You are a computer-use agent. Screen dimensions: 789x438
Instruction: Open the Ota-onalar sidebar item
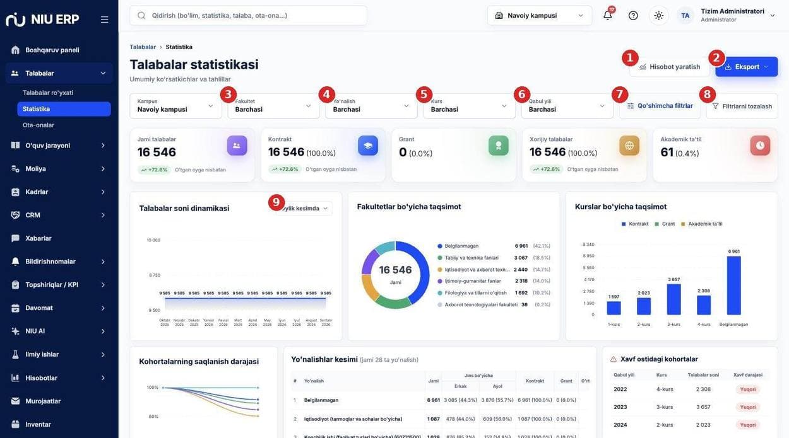(39, 125)
